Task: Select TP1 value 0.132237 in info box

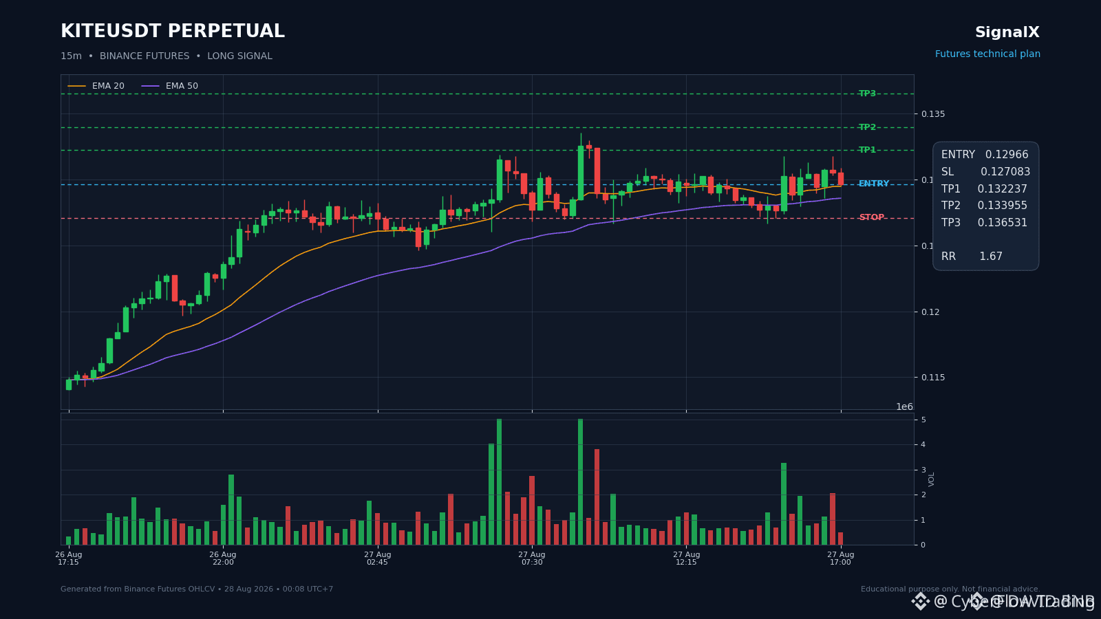Action: point(1003,189)
